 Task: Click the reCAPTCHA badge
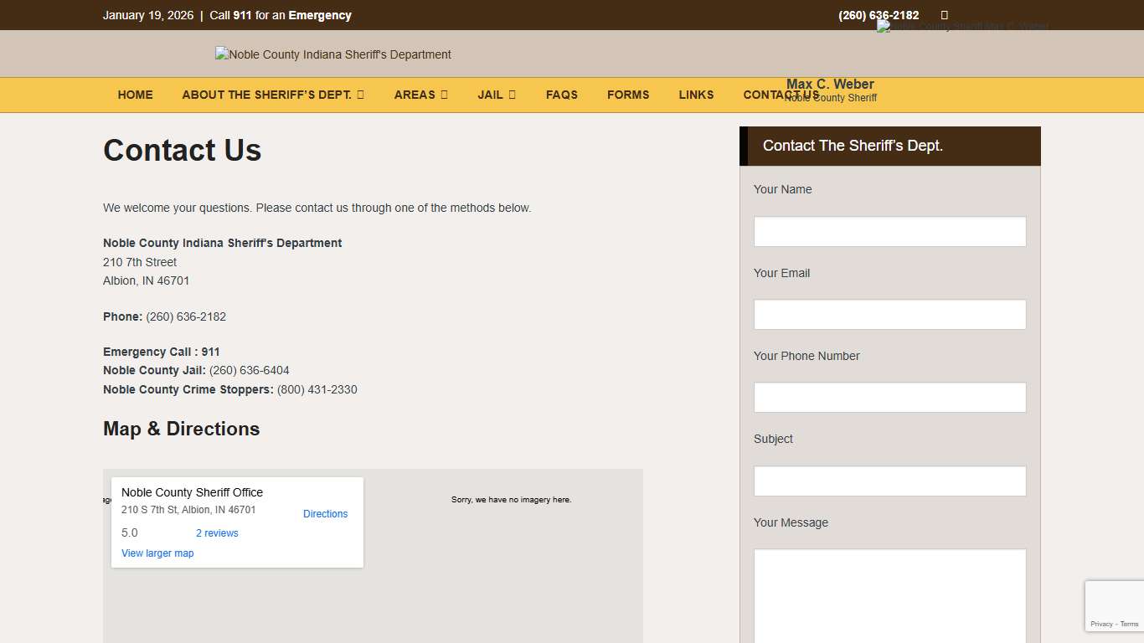pos(1115,606)
